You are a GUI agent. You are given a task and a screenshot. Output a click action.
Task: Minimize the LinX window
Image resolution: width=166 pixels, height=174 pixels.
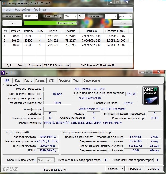coord(111,2)
